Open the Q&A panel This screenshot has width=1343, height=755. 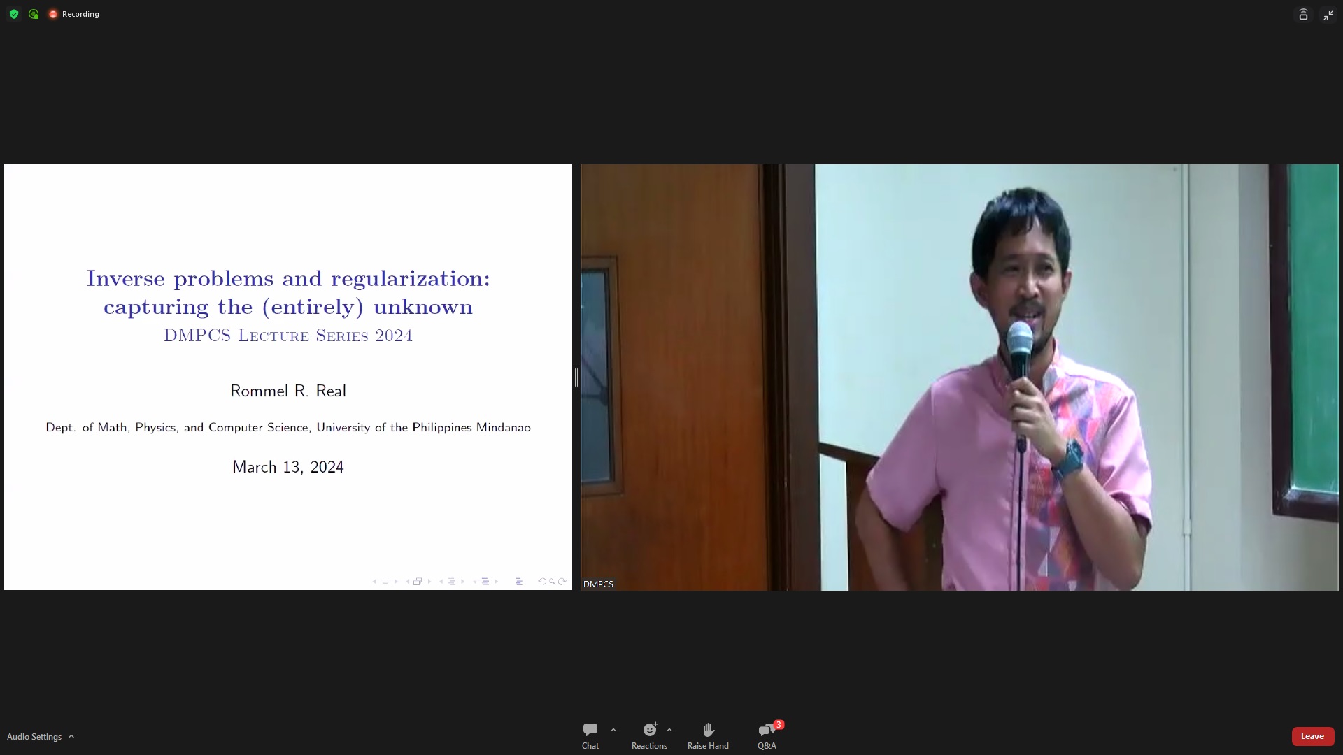pos(767,736)
